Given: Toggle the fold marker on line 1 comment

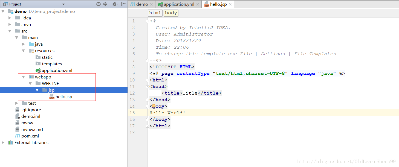Looking at the screenshot, I should (147, 21).
